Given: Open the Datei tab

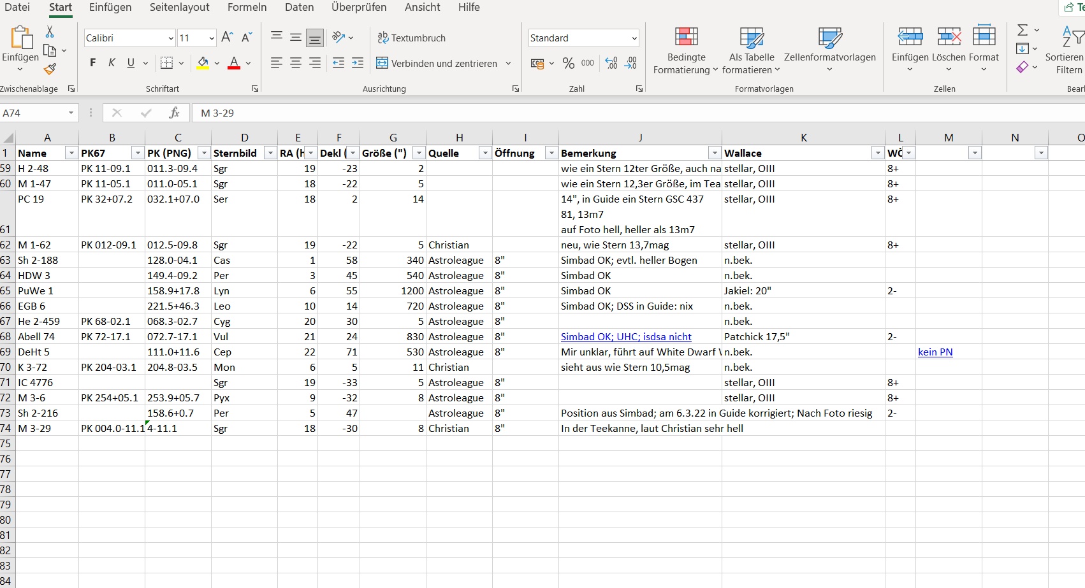Looking at the screenshot, I should click(17, 7).
